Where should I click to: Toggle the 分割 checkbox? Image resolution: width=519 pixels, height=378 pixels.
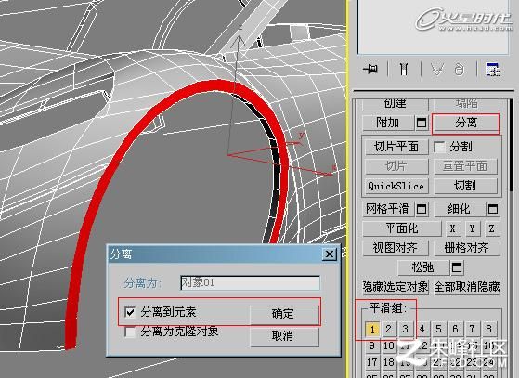[x=439, y=147]
